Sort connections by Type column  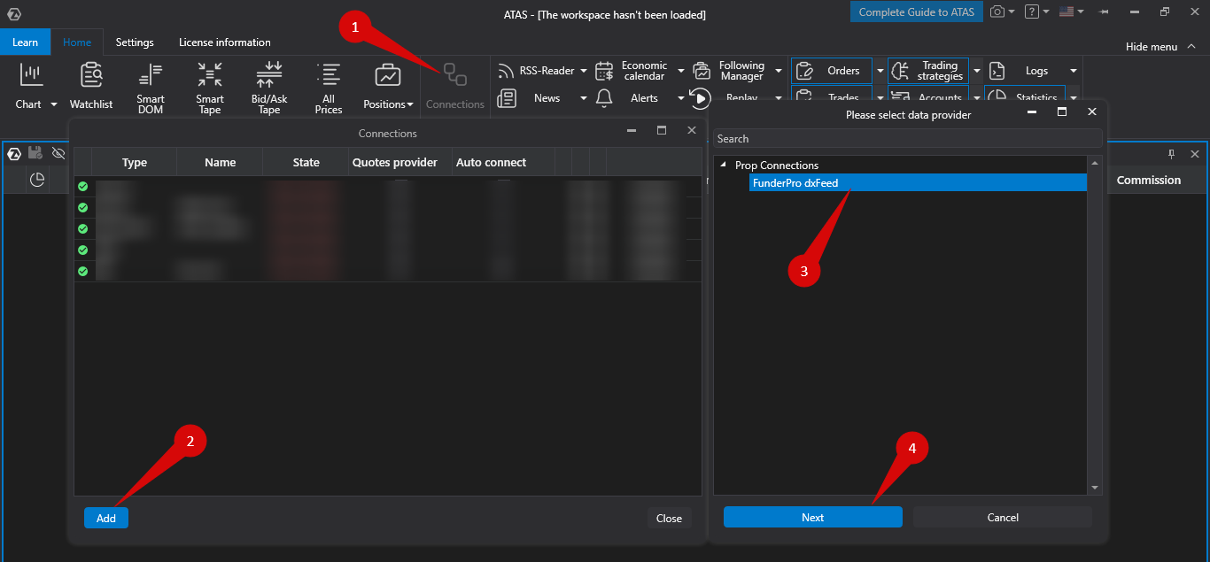pos(135,162)
